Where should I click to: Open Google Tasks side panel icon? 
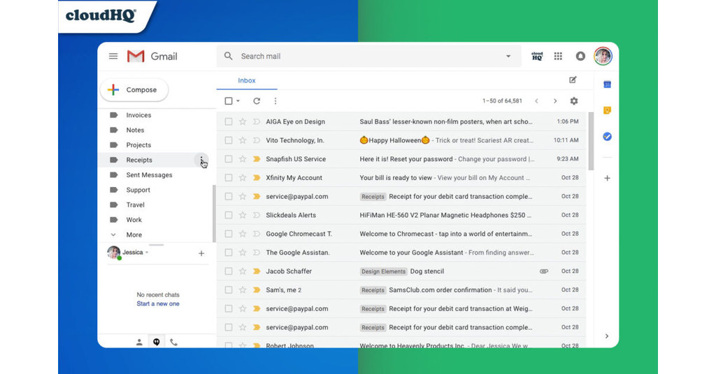(x=607, y=136)
